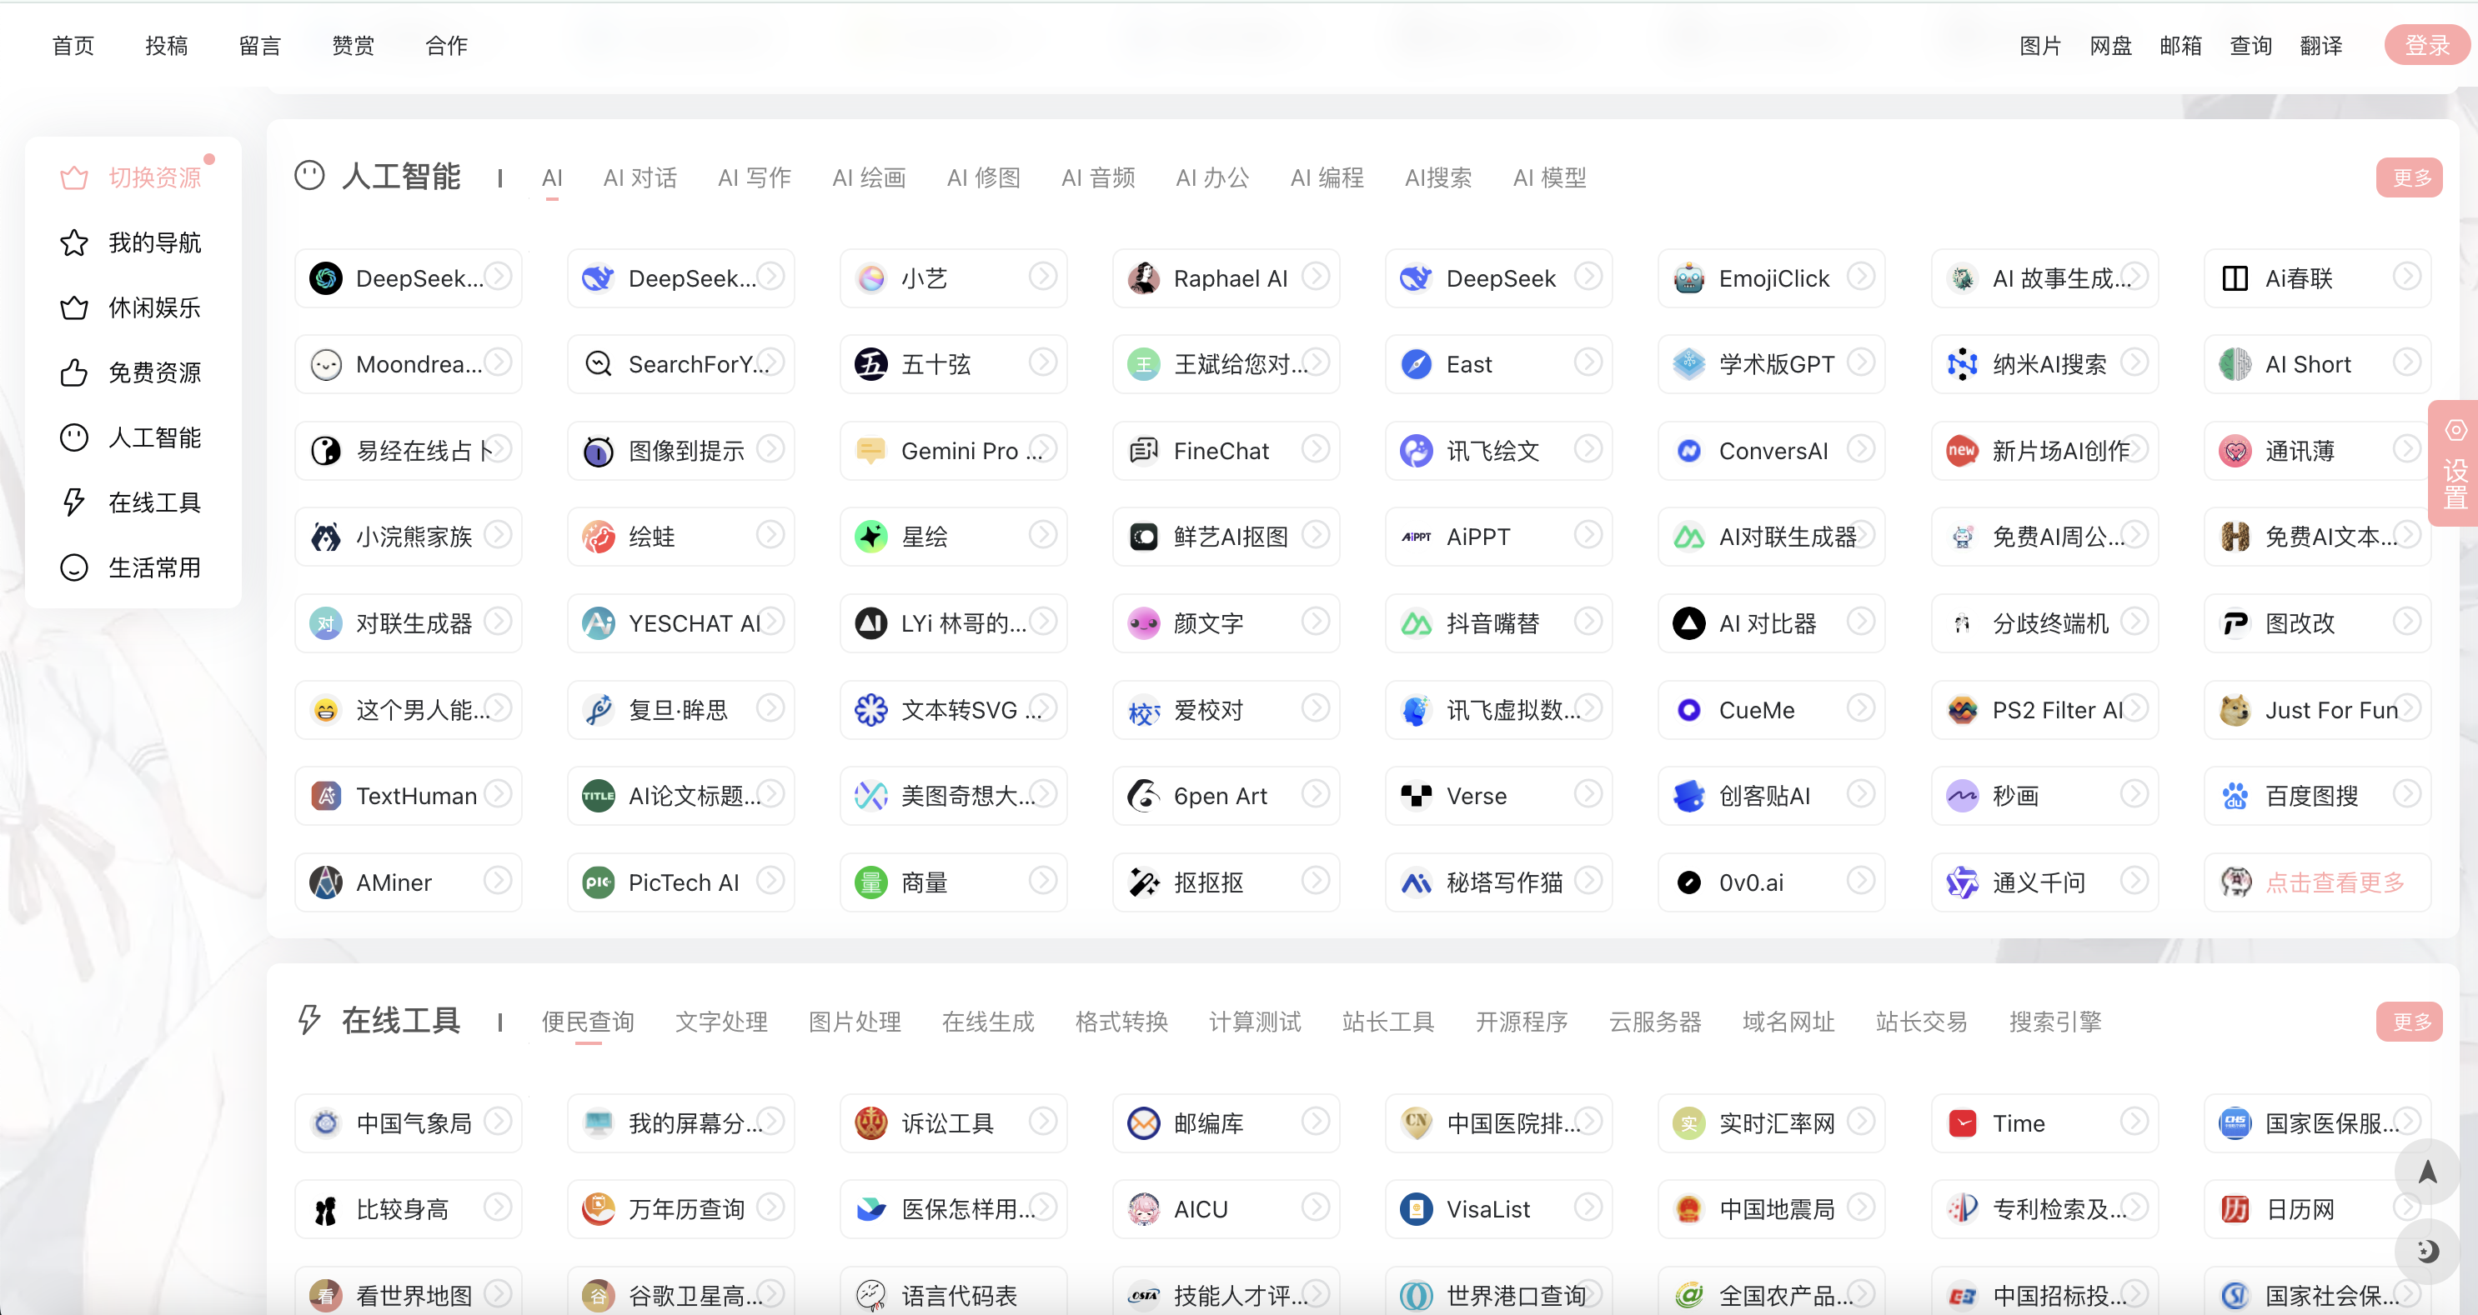The height and width of the screenshot is (1315, 2478).
Task: Click the arrow button on 小艺 card
Action: pyautogui.click(x=1043, y=277)
